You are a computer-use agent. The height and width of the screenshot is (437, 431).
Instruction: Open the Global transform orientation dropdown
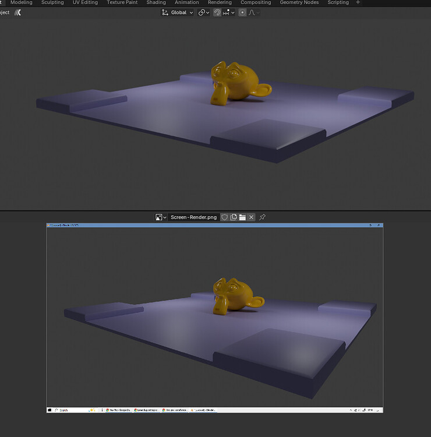(x=177, y=13)
